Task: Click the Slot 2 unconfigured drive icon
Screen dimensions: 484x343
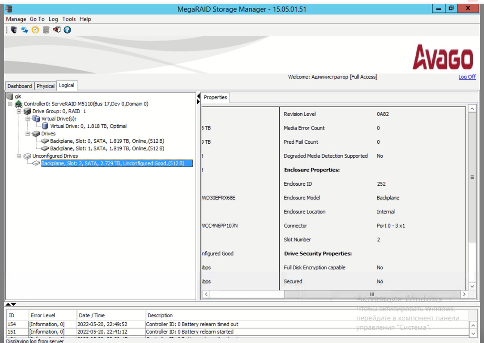Action: tap(36, 163)
